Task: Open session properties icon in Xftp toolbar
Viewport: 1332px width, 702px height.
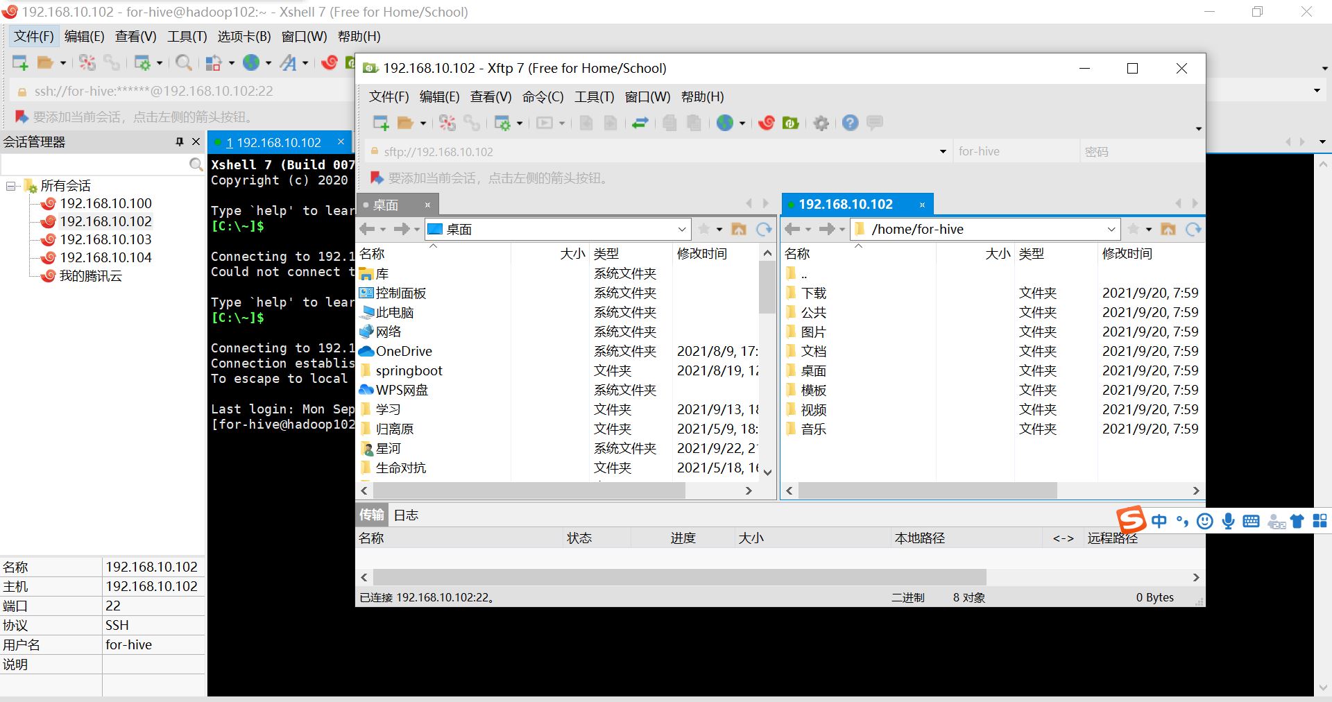Action: point(502,123)
